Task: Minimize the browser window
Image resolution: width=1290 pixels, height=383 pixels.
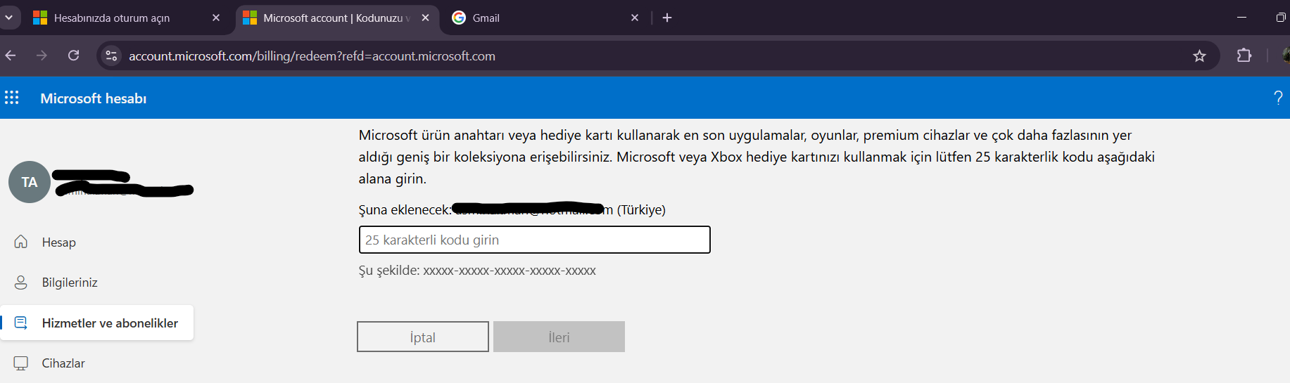Action: pyautogui.click(x=1241, y=18)
